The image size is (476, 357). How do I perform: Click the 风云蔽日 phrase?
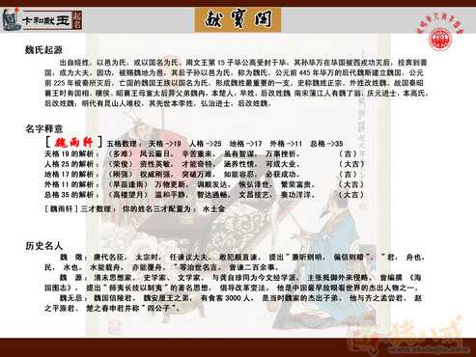tap(154, 154)
